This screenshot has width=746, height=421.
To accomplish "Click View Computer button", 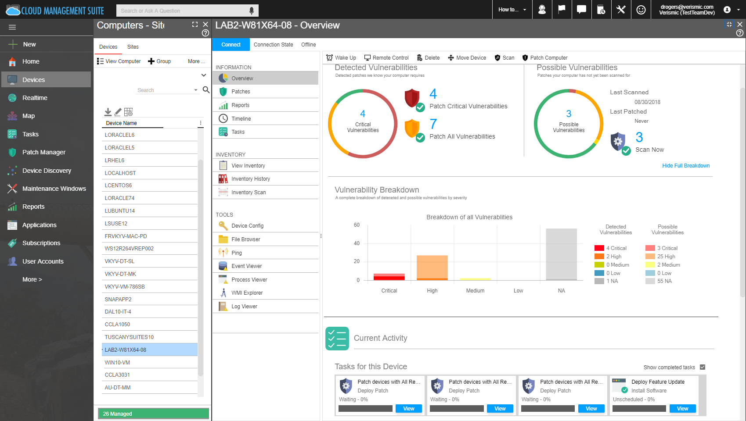I will [x=119, y=61].
